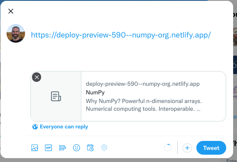
Task: Open the emoji picker
Action: [x=77, y=148]
